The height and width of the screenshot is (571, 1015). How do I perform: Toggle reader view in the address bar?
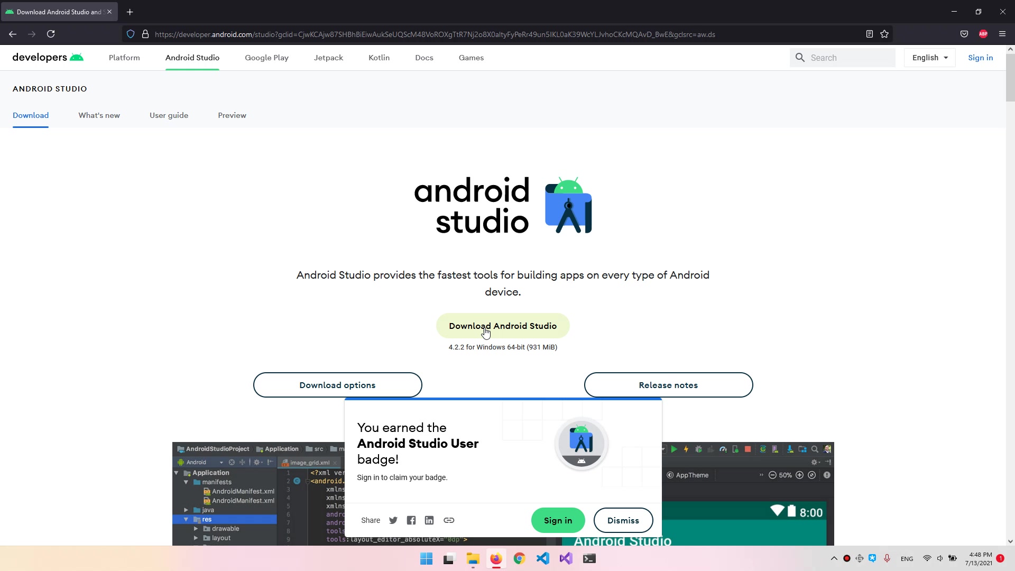(x=870, y=34)
